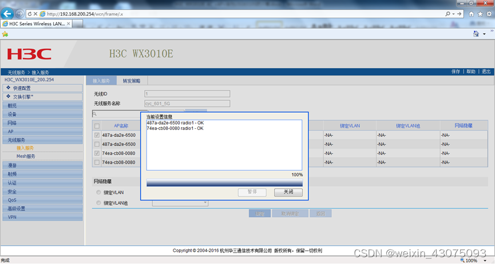This screenshot has width=495, height=264.
Task: Select 绑定VLAN池 radio button
Action: coord(98,203)
